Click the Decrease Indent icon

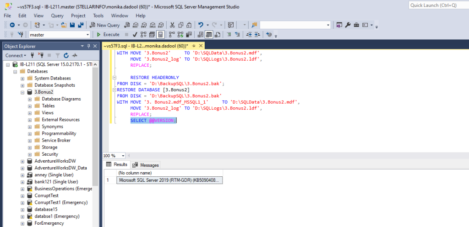pyautogui.click(x=249, y=35)
